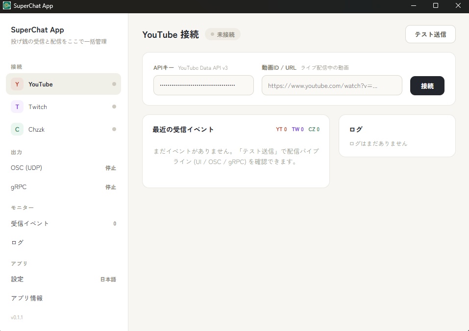Image resolution: width=469 pixels, height=331 pixels.
Task: Close the SuperChat App window
Action: [x=458, y=6]
